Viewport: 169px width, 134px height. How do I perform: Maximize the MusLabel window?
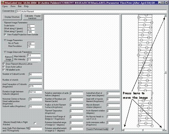(163, 3)
